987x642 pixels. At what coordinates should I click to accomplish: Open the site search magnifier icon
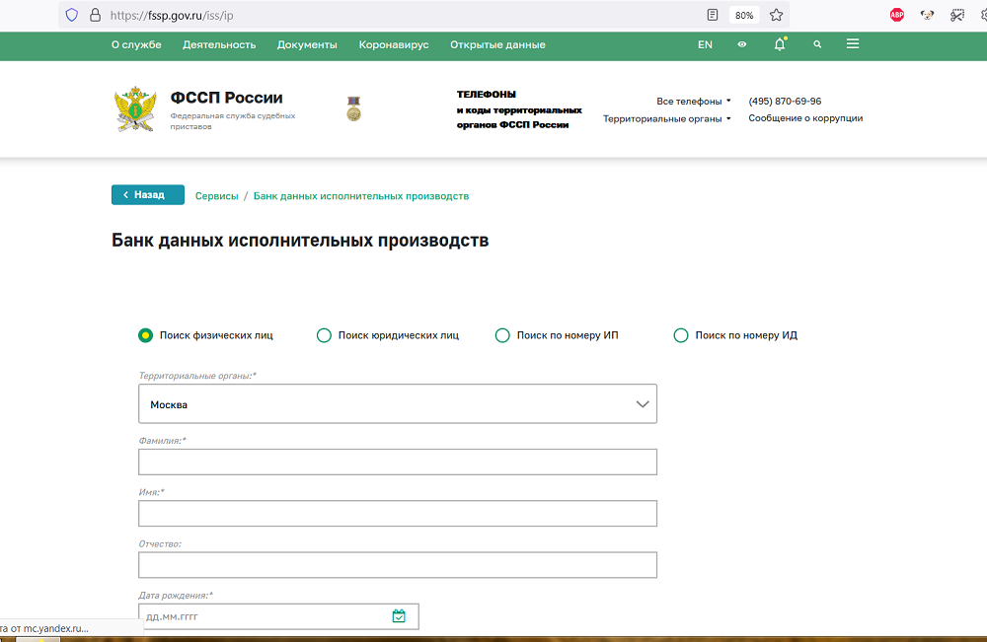(x=817, y=44)
